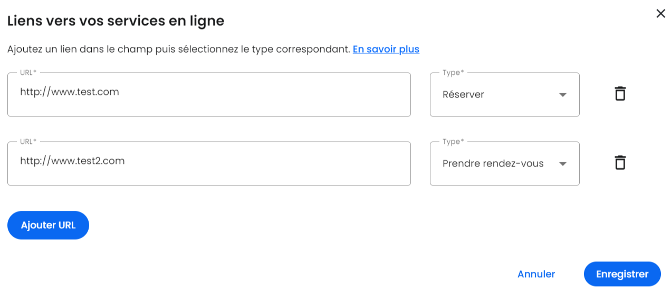Click the Type* label above Prendre rendez-vous
The width and height of the screenshot is (671, 294).
pos(453,142)
